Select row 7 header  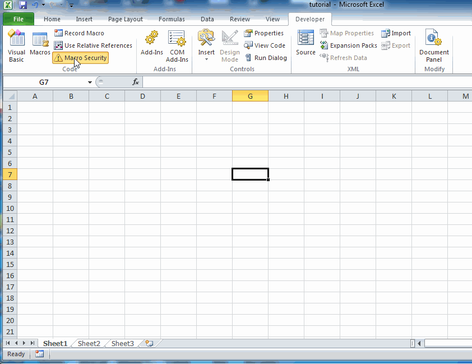(10, 174)
